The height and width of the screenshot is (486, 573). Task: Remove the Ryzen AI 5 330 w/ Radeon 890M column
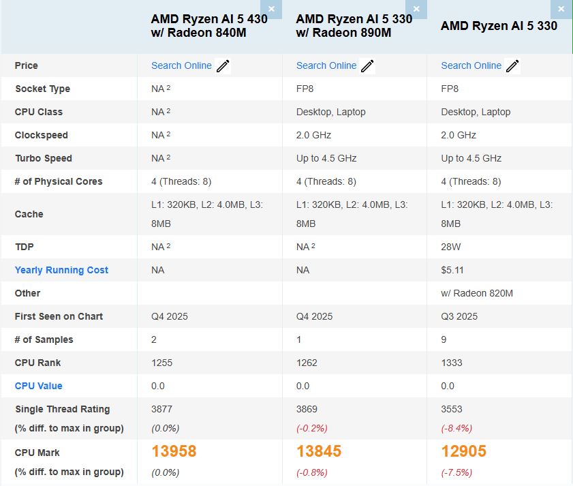416,9
